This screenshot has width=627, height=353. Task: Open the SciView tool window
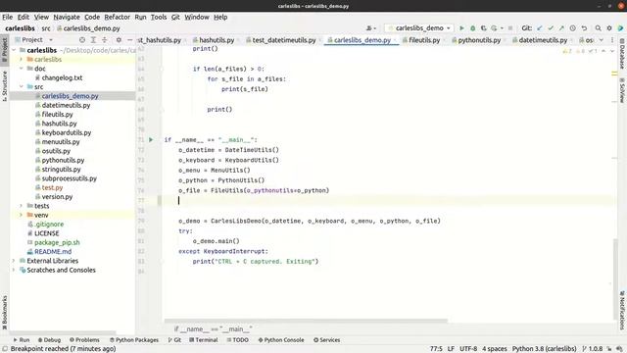[x=622, y=91]
